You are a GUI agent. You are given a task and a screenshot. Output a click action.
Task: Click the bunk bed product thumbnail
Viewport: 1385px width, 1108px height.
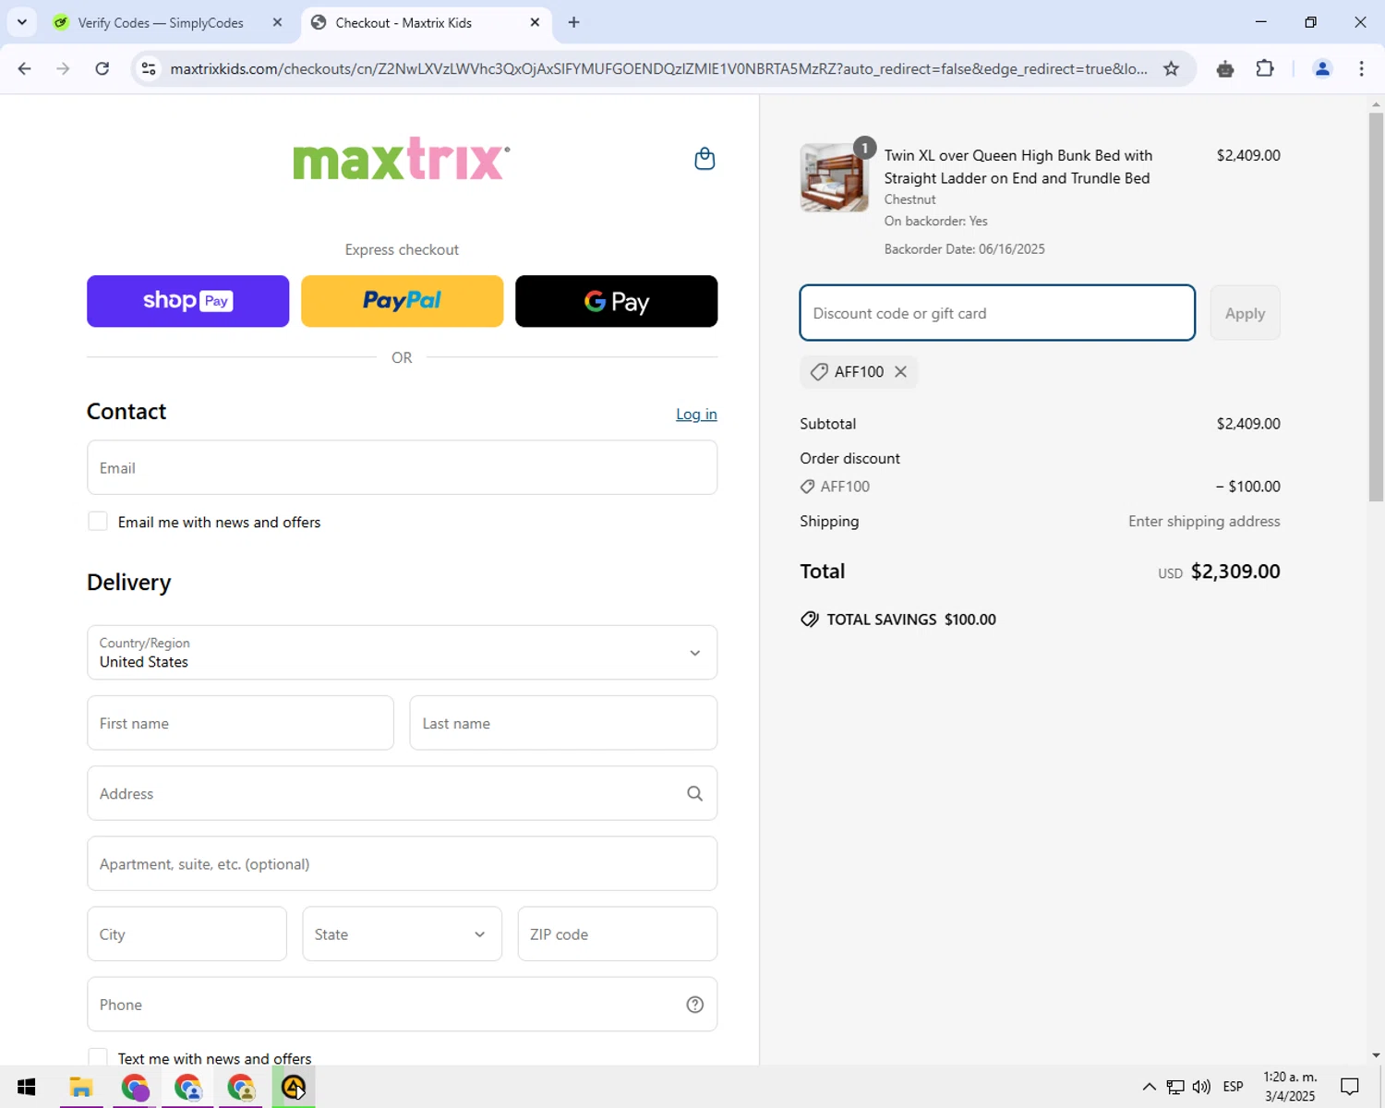(834, 178)
